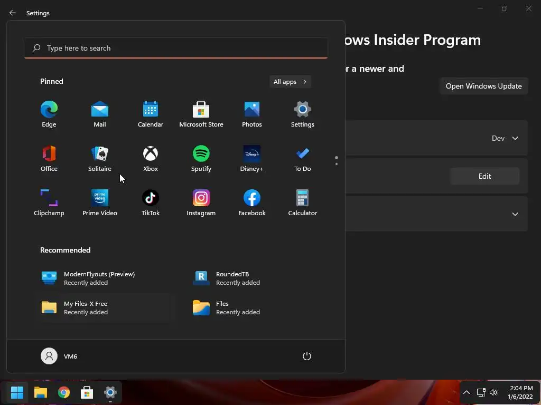Viewport: 541px width, 405px height.
Task: Launch the Mail app
Action: (x=100, y=114)
